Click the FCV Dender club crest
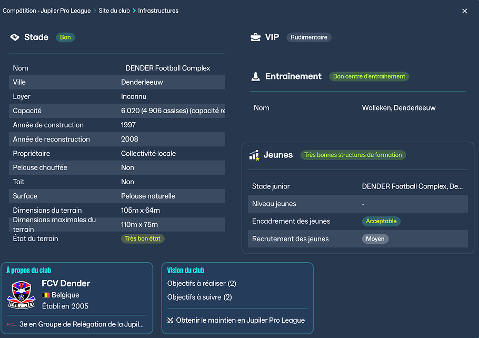 point(22,295)
